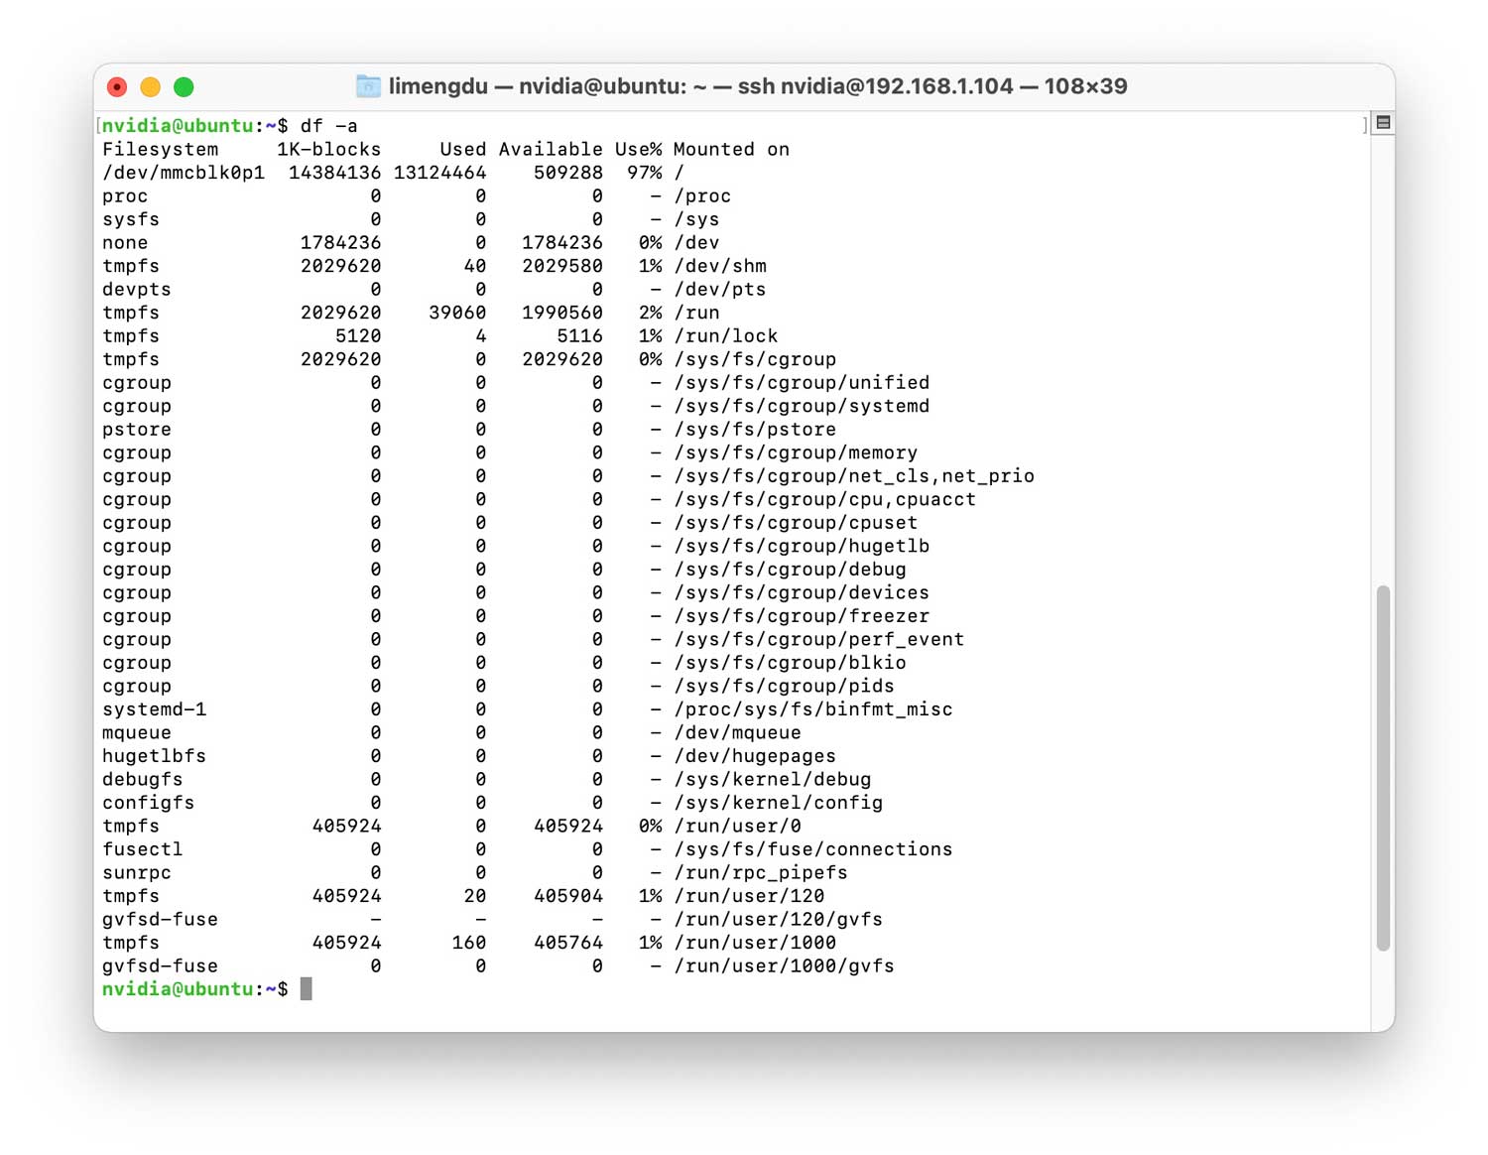
Task: Click the used value 13124464
Action: click(439, 173)
